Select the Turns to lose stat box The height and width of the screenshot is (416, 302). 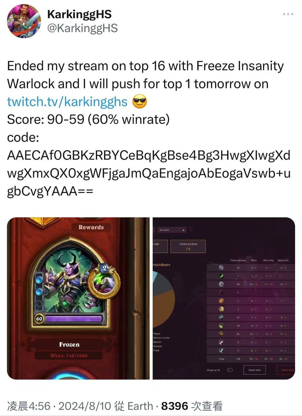point(188,246)
